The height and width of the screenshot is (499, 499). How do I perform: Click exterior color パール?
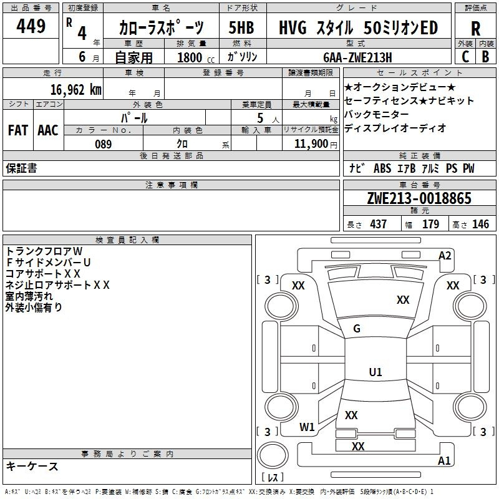(134, 118)
